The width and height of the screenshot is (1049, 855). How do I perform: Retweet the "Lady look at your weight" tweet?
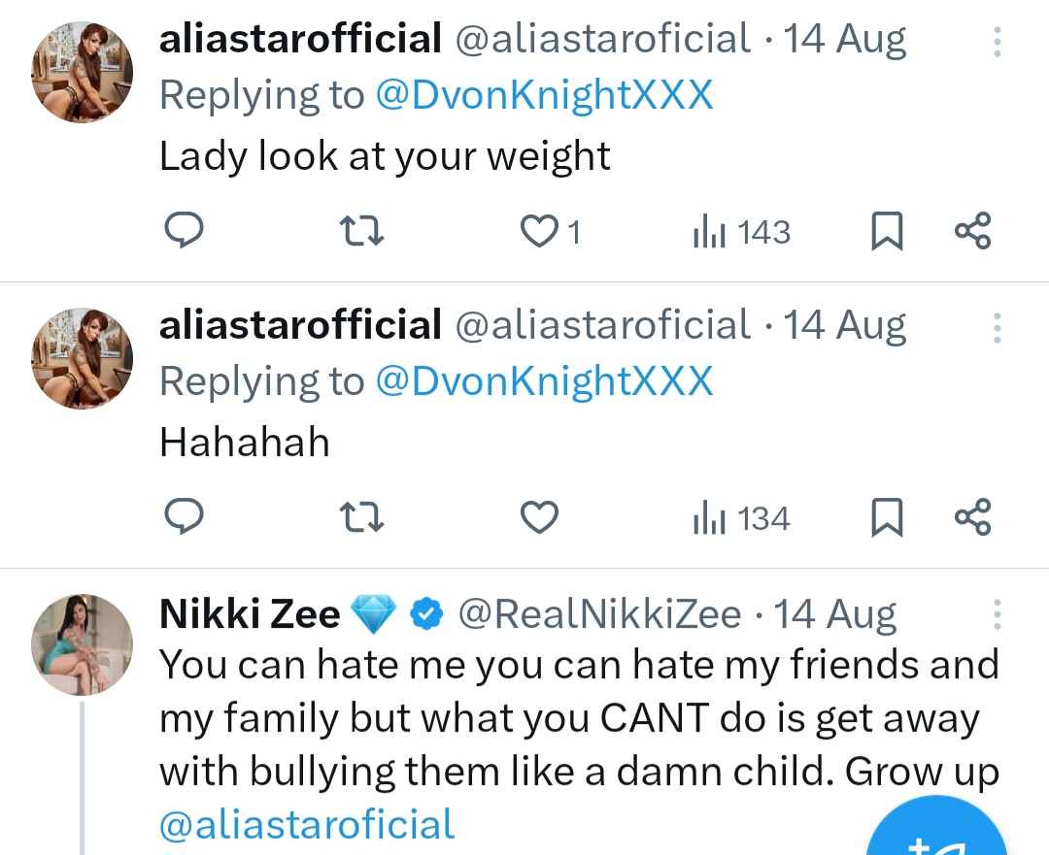coord(364,231)
